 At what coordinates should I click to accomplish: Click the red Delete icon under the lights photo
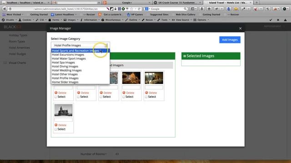[124, 92]
